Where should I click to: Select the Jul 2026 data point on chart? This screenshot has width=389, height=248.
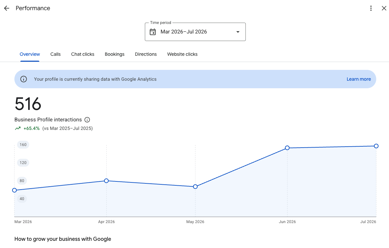[376, 146]
